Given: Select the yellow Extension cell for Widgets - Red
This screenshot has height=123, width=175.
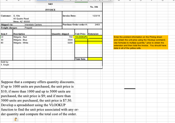Looking at the screenshot, I should coord(95,37).
